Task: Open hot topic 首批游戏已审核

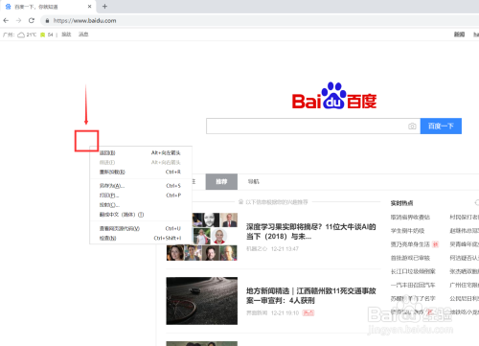Action: click(x=410, y=258)
